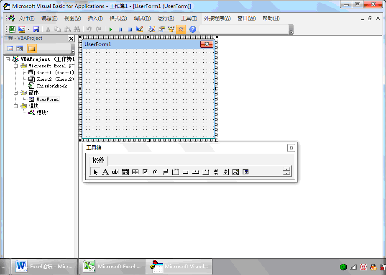Choose the Frame (xyz) control

point(176,172)
